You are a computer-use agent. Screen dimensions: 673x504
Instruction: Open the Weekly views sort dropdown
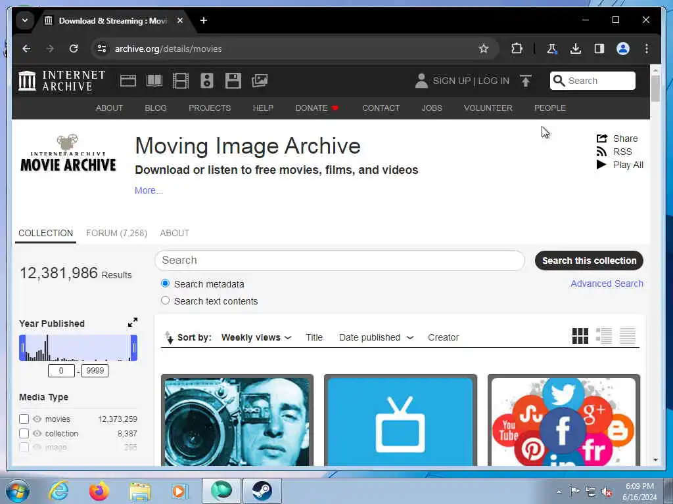[x=256, y=337]
